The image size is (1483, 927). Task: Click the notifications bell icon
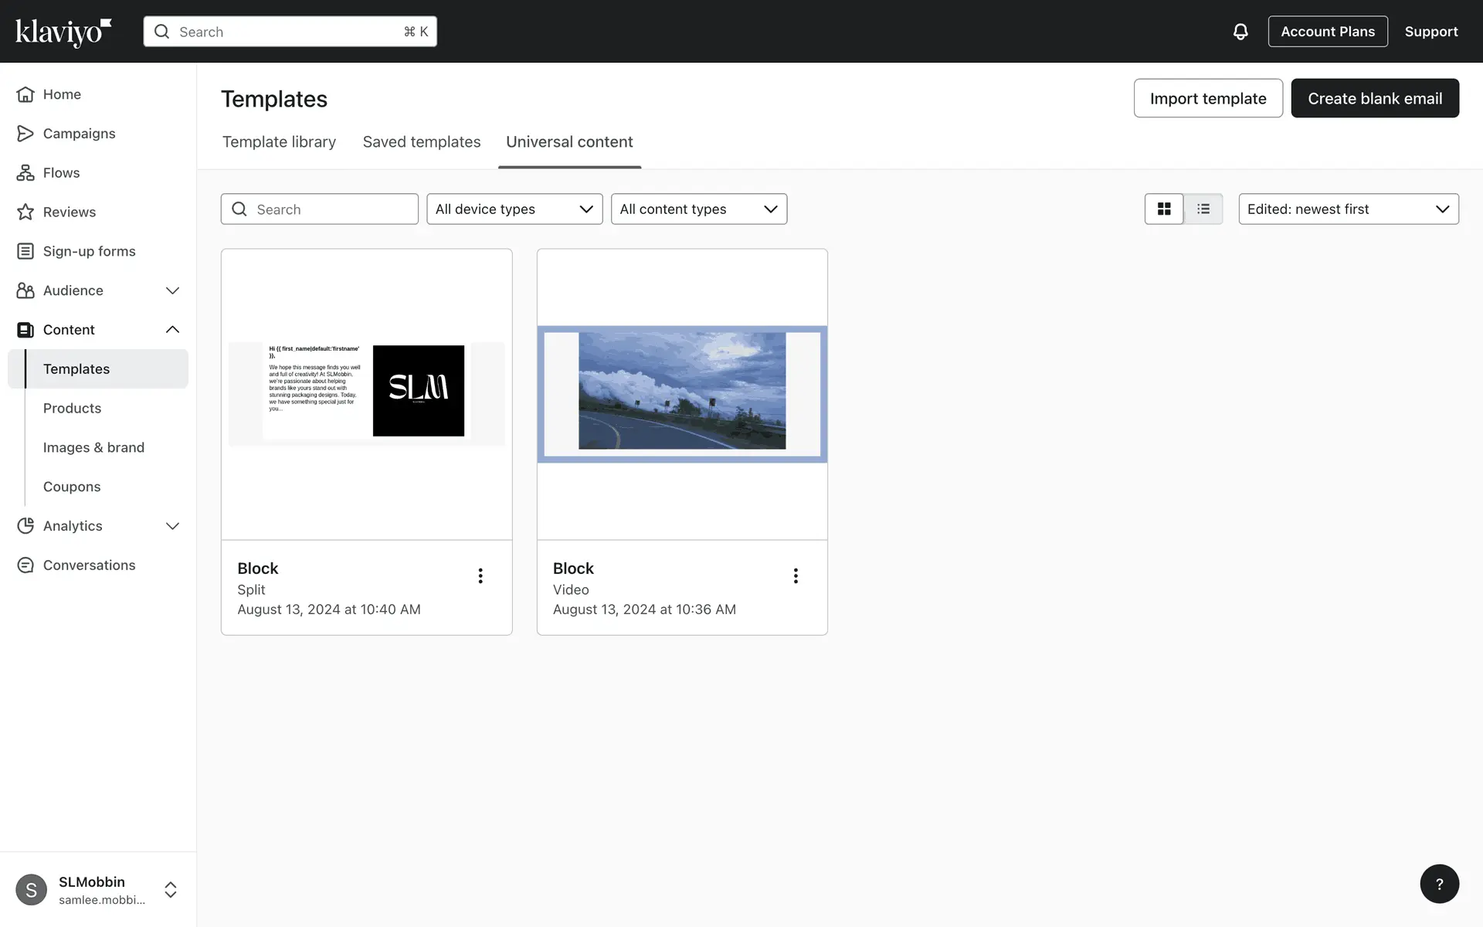click(1240, 32)
